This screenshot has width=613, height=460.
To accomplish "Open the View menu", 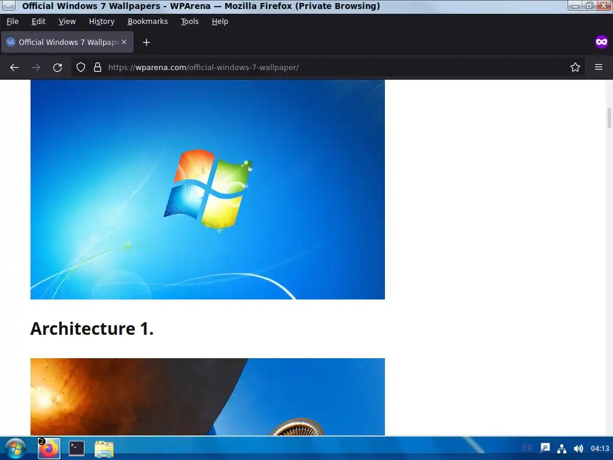I will (67, 22).
